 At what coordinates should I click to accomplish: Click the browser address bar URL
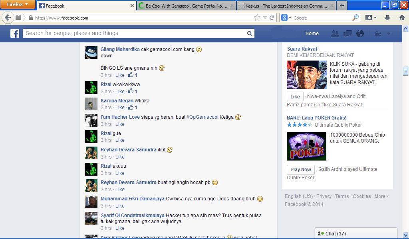tap(62, 18)
